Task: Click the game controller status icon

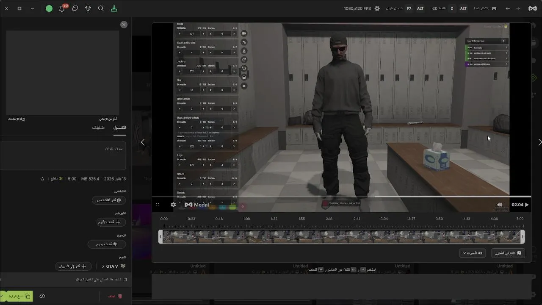Action: point(494,8)
